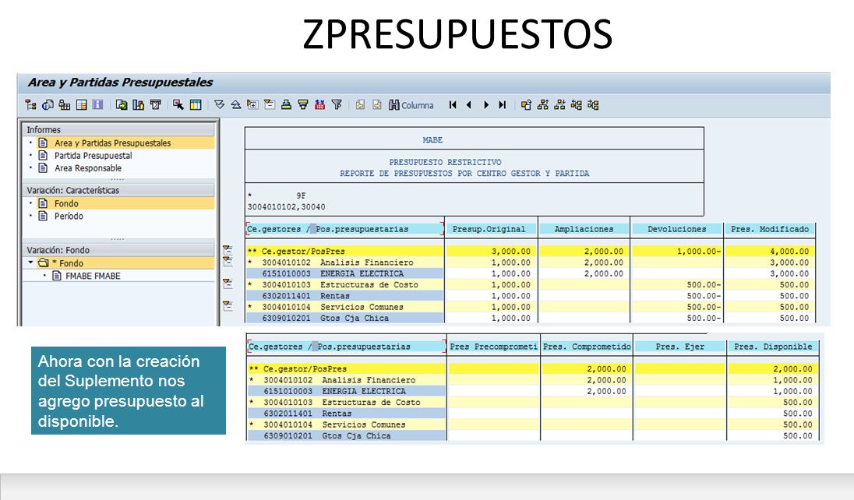Click the Devoluciones column header

tap(676, 229)
